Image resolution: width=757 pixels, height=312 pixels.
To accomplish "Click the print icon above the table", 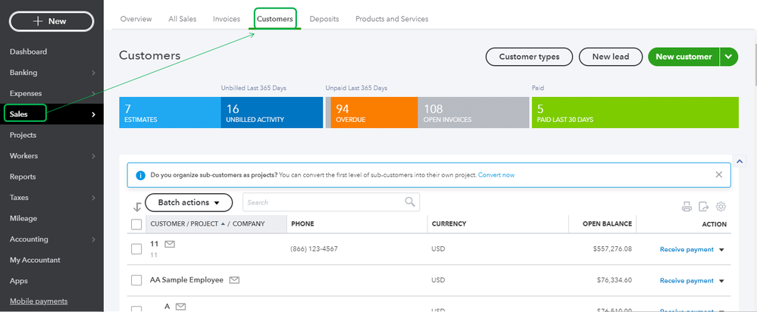I will [x=687, y=207].
